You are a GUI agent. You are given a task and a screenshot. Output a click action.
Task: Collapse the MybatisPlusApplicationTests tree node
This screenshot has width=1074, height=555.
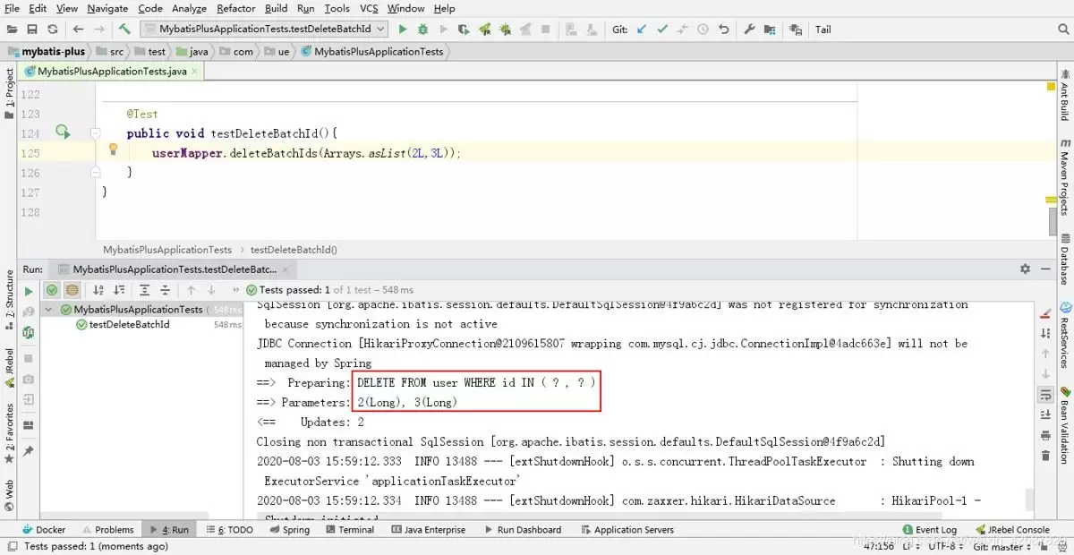point(49,310)
